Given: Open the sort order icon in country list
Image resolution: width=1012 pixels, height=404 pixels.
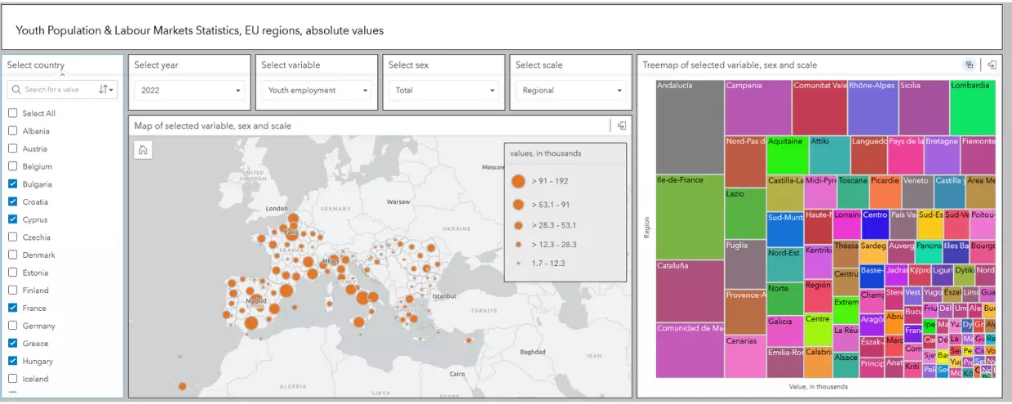Looking at the screenshot, I should [106, 90].
